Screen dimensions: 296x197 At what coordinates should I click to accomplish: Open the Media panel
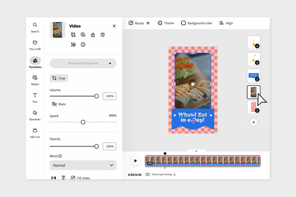[35, 80]
